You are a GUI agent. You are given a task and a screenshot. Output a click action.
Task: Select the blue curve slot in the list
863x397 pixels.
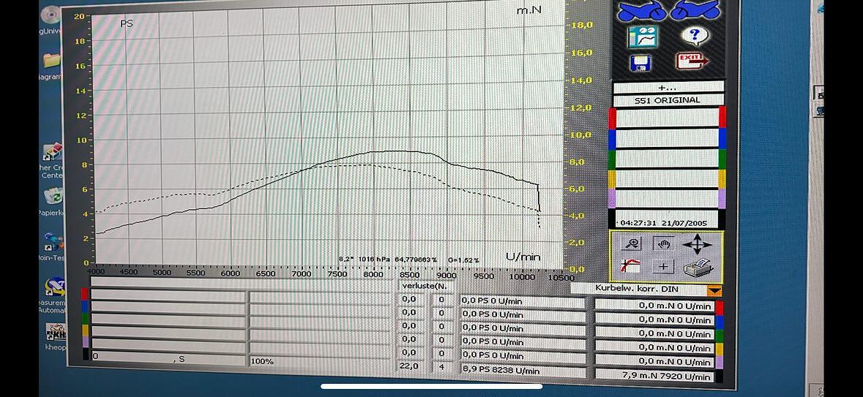coord(668,138)
